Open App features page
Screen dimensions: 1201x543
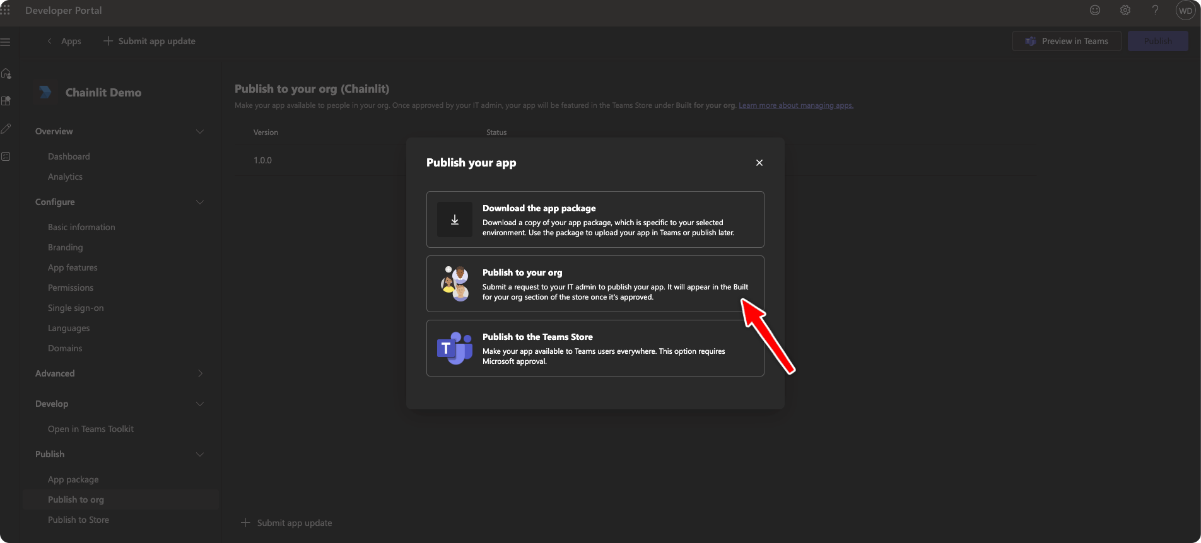(x=73, y=267)
